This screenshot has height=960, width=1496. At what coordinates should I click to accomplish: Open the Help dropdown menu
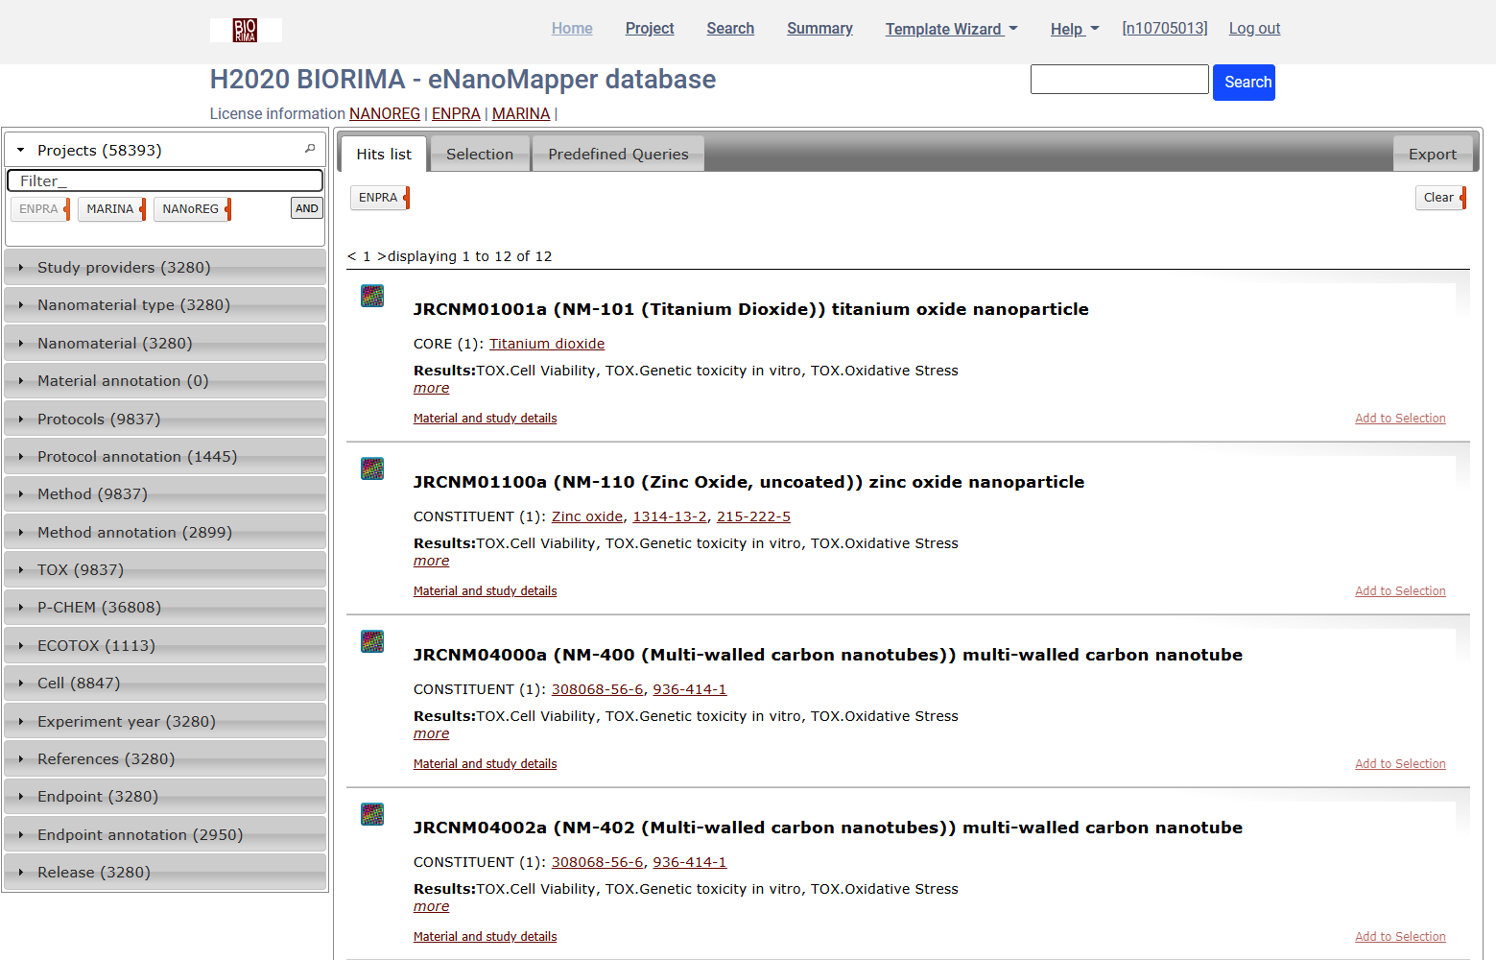point(1074,29)
